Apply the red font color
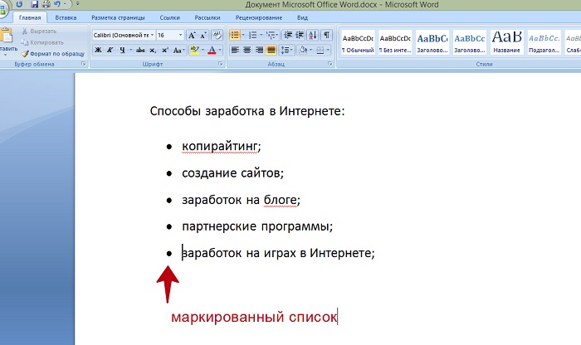Image resolution: width=581 pixels, height=345 pixels. click(x=212, y=50)
